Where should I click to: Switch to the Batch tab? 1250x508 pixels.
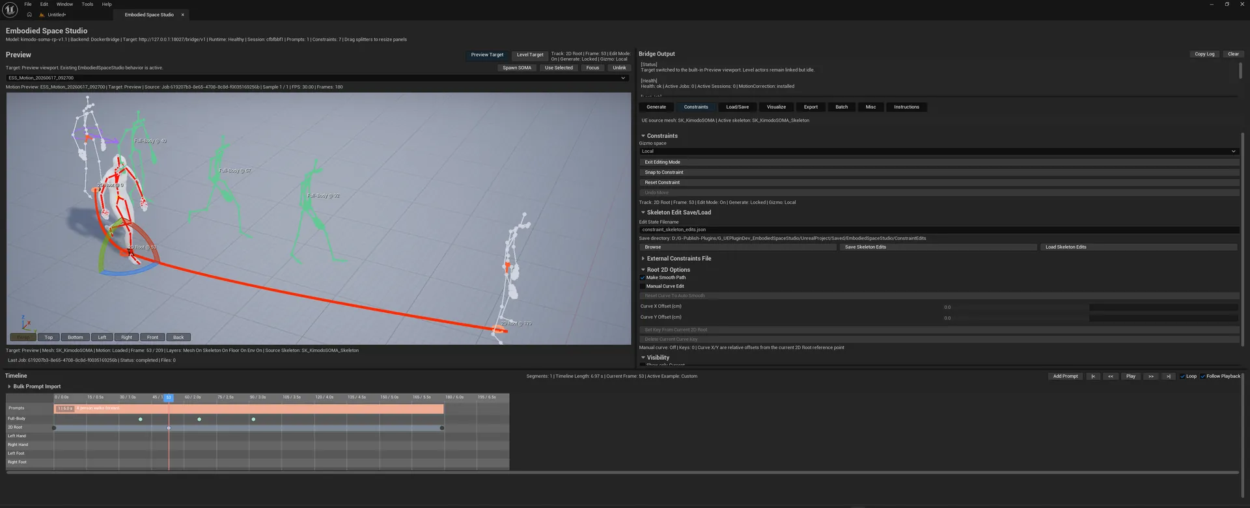click(842, 107)
